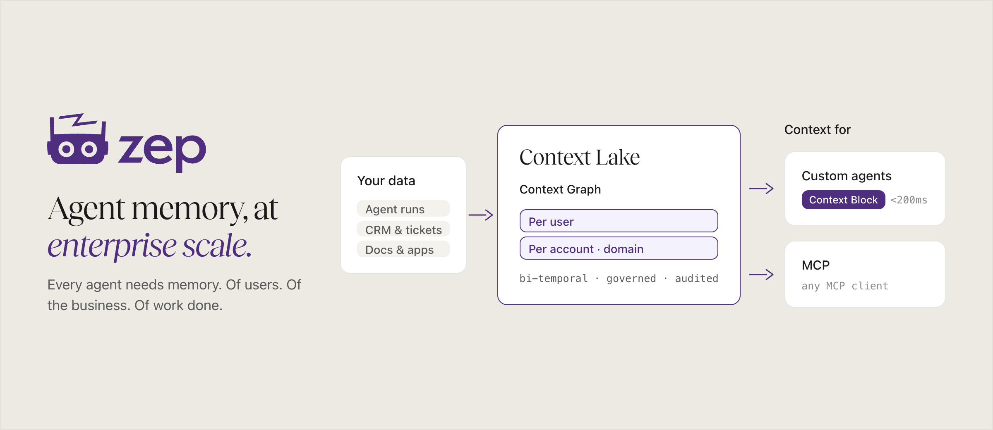Select the Agent runs pill

(403, 209)
